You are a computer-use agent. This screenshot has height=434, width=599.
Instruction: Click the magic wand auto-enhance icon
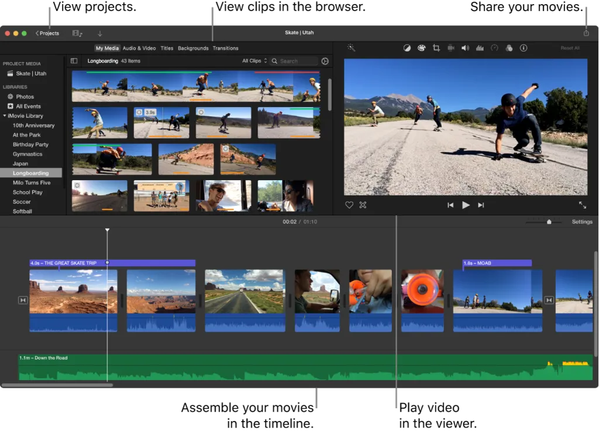click(x=351, y=48)
